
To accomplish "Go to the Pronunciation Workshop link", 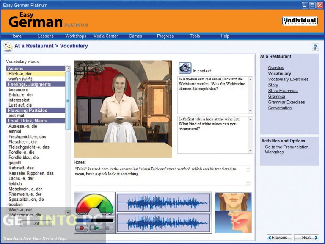I will pos(286,150).
